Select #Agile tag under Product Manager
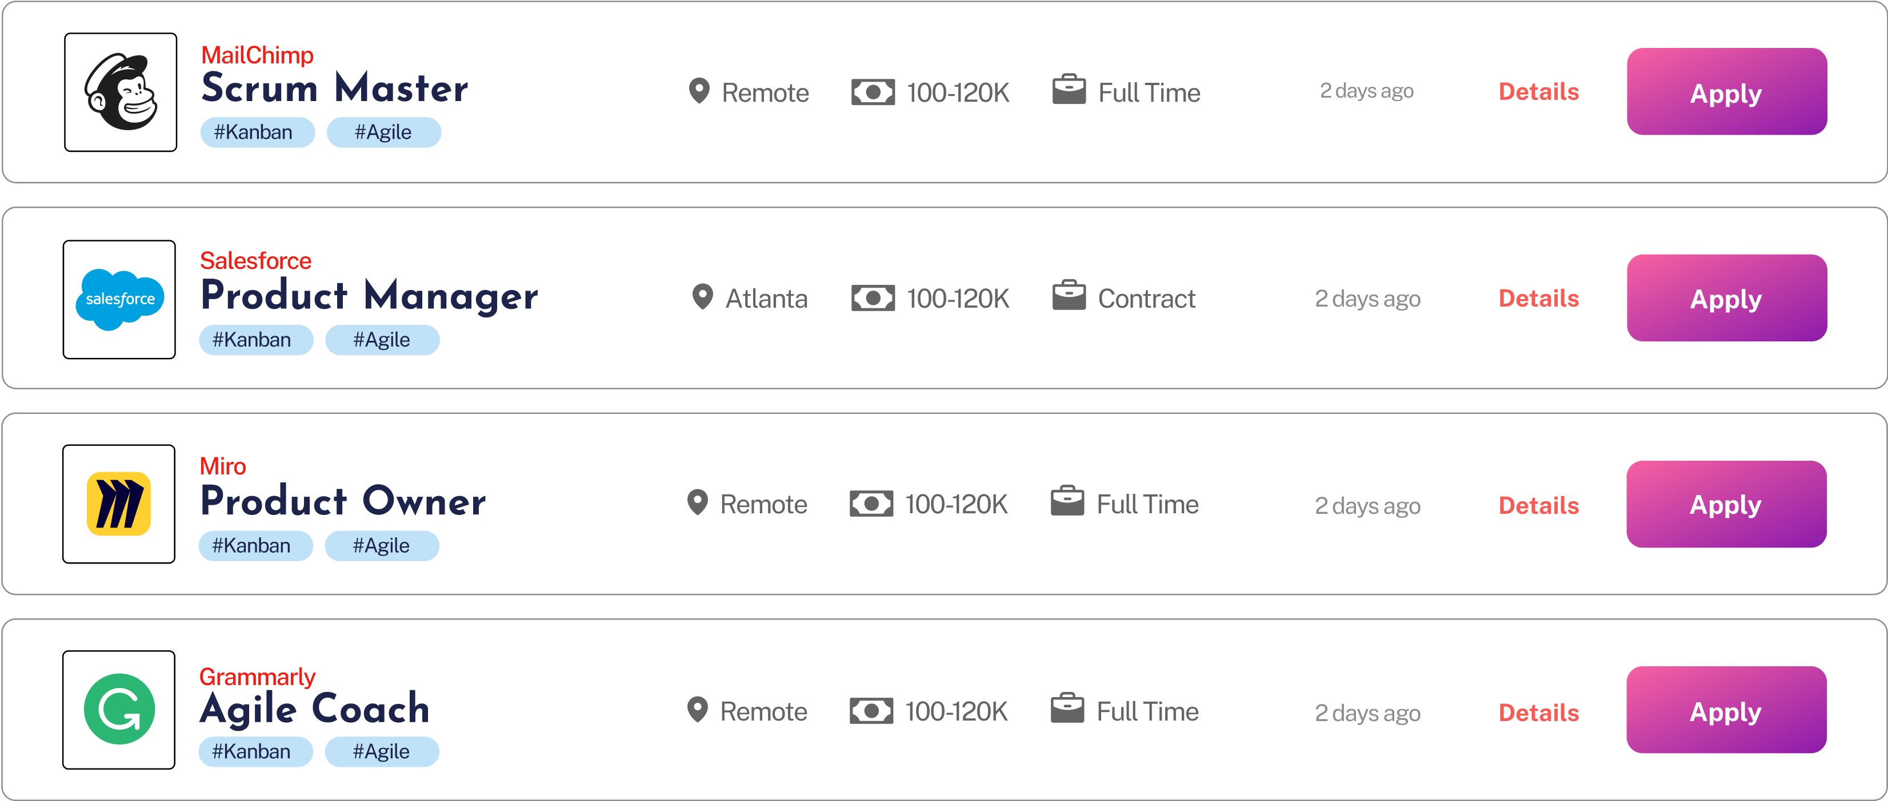The width and height of the screenshot is (1888, 801). click(382, 340)
